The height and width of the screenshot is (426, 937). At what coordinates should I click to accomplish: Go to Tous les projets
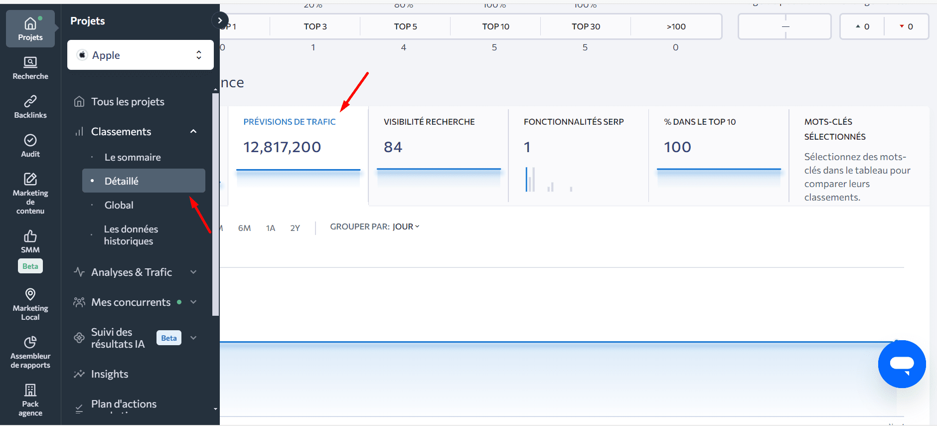(128, 102)
